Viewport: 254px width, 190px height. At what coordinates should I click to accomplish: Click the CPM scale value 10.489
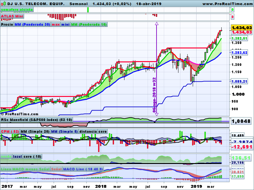[237, 136]
